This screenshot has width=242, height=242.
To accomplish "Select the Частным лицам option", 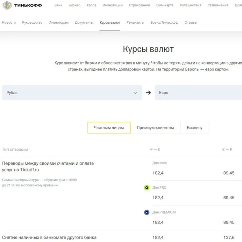I will (109, 128).
